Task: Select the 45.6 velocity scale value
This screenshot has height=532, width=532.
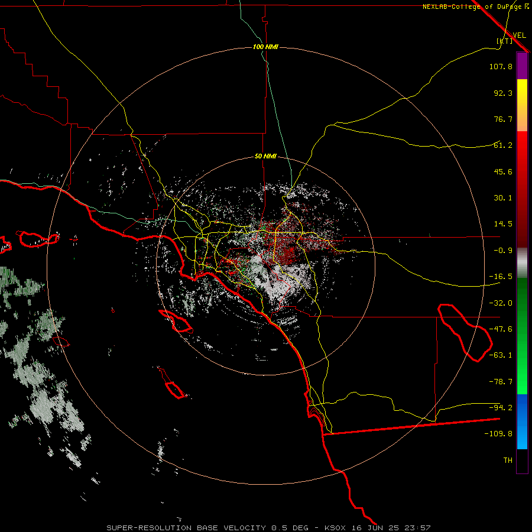Action: [x=503, y=171]
